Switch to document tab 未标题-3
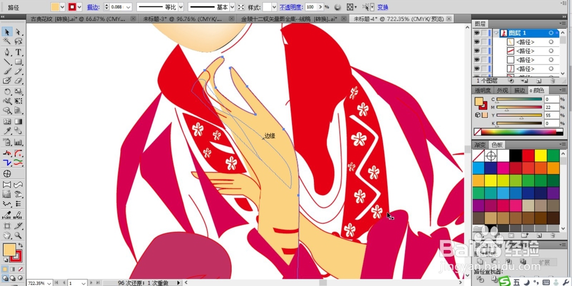Image resolution: width=572 pixels, height=286 pixels. (x=182, y=19)
